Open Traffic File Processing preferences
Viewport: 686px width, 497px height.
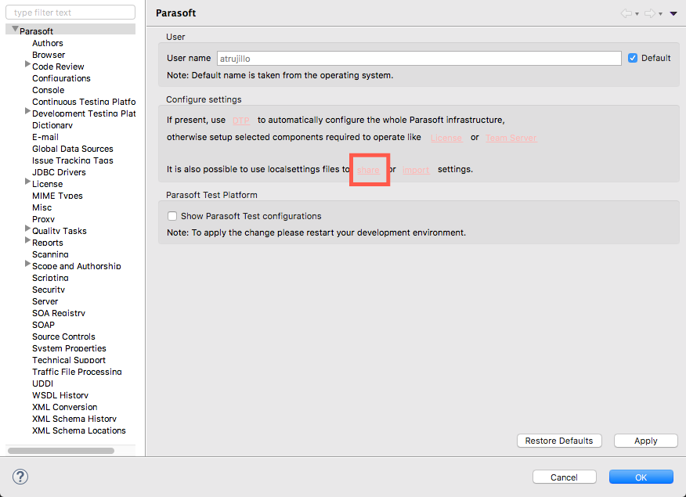pos(77,372)
